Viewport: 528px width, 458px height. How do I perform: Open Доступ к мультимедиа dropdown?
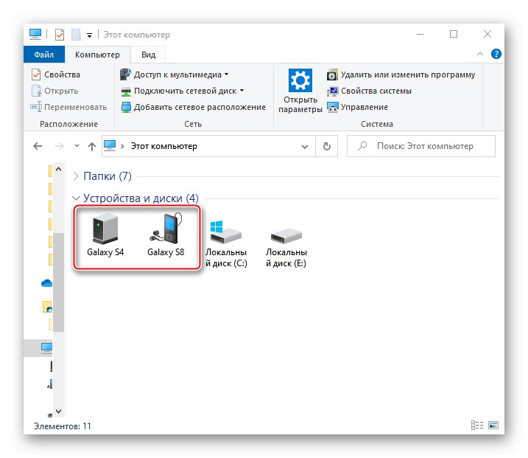pyautogui.click(x=175, y=74)
